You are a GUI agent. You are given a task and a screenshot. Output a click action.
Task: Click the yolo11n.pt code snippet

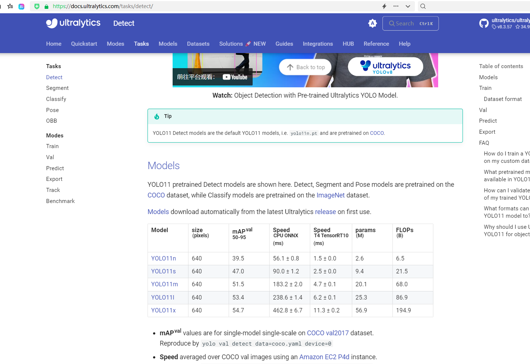coord(304,133)
